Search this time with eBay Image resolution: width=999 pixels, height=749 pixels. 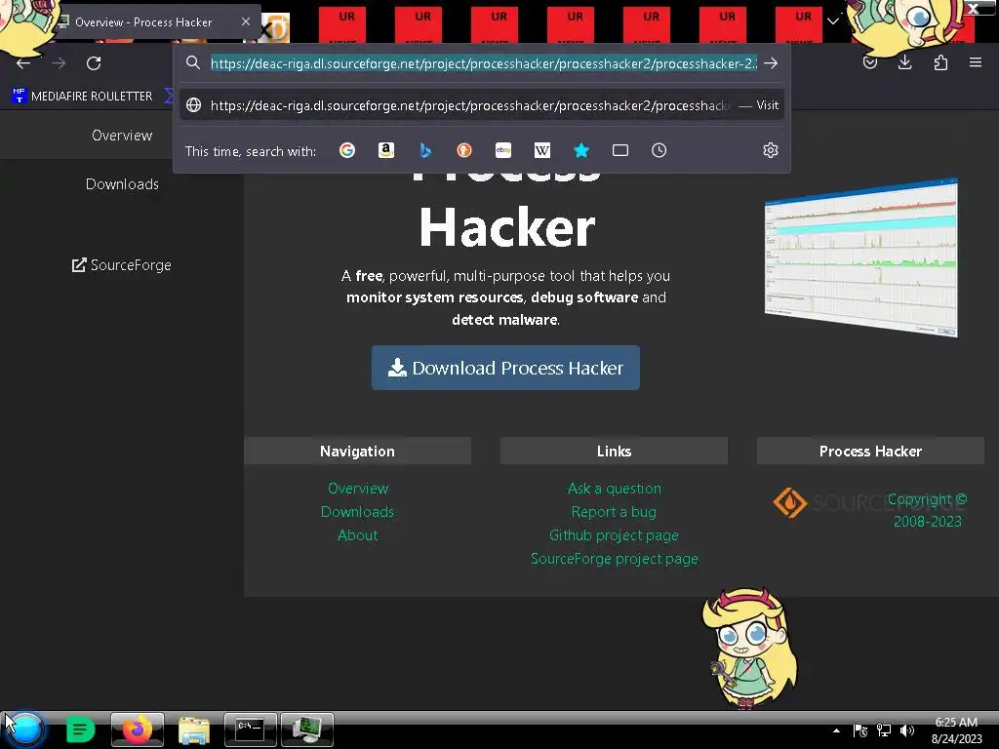point(503,150)
